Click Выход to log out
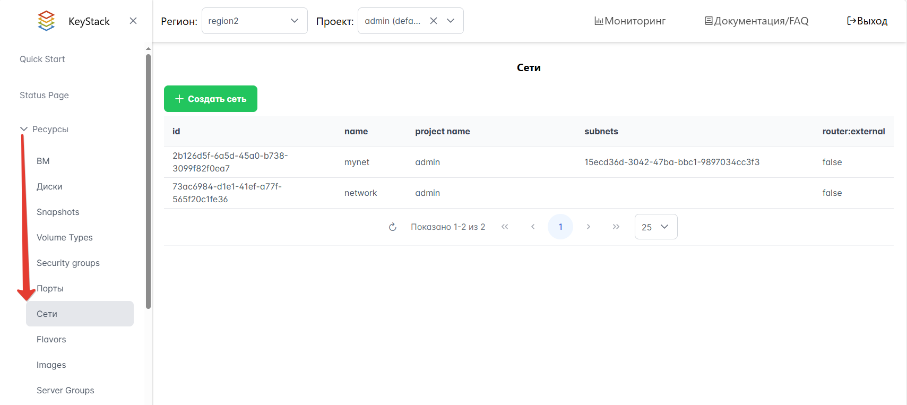907x405 pixels. coord(867,21)
